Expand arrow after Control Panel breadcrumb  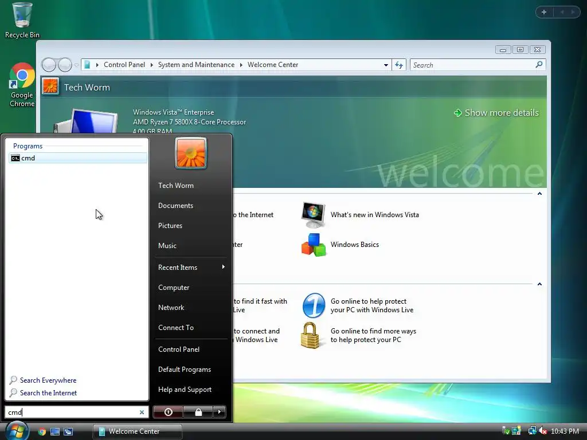pos(151,65)
